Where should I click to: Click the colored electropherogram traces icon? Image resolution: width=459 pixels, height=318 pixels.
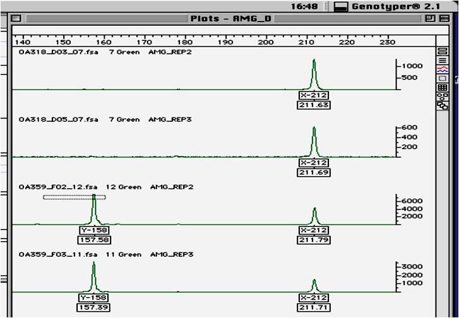click(442, 69)
